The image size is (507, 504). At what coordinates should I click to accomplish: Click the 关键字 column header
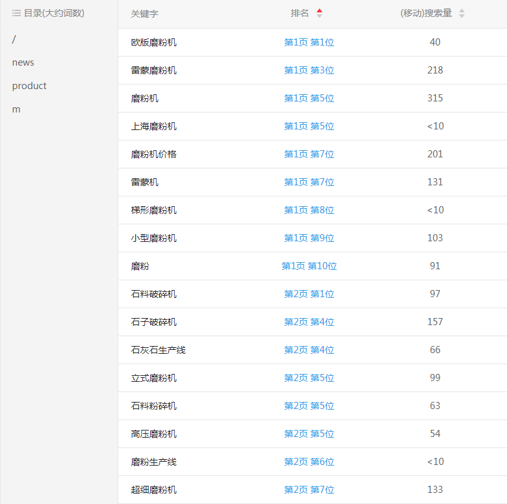[x=144, y=14]
